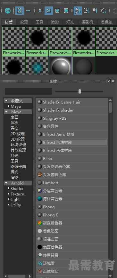Create a Bifrost Aero 材质
Image resolution: width=117 pixels, height=278 pixels.
[x=72, y=134]
